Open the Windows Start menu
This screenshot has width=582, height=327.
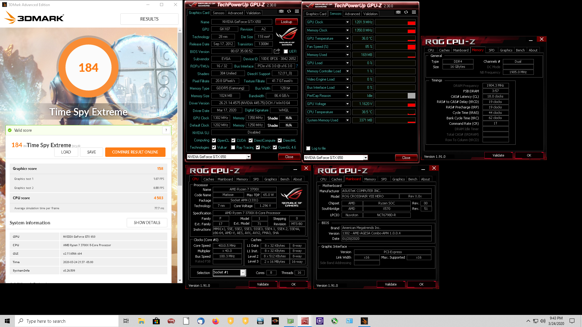click(x=7, y=321)
